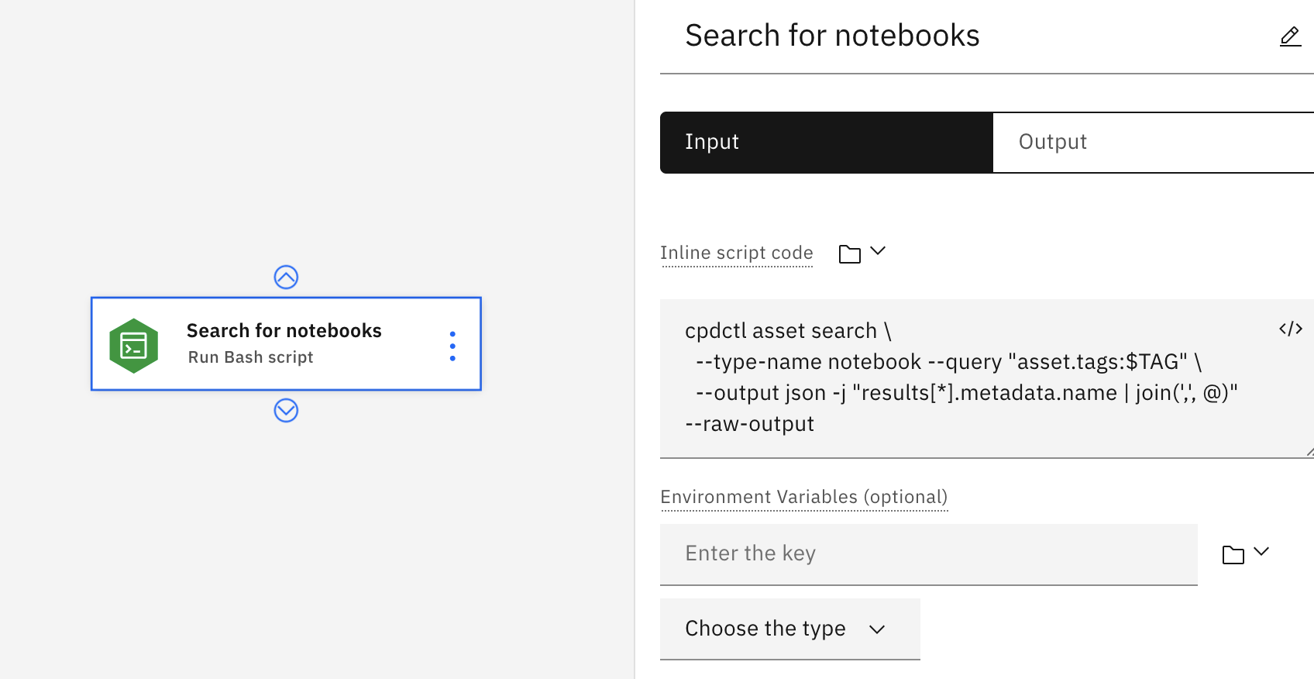Open the Output tab

point(1153,142)
